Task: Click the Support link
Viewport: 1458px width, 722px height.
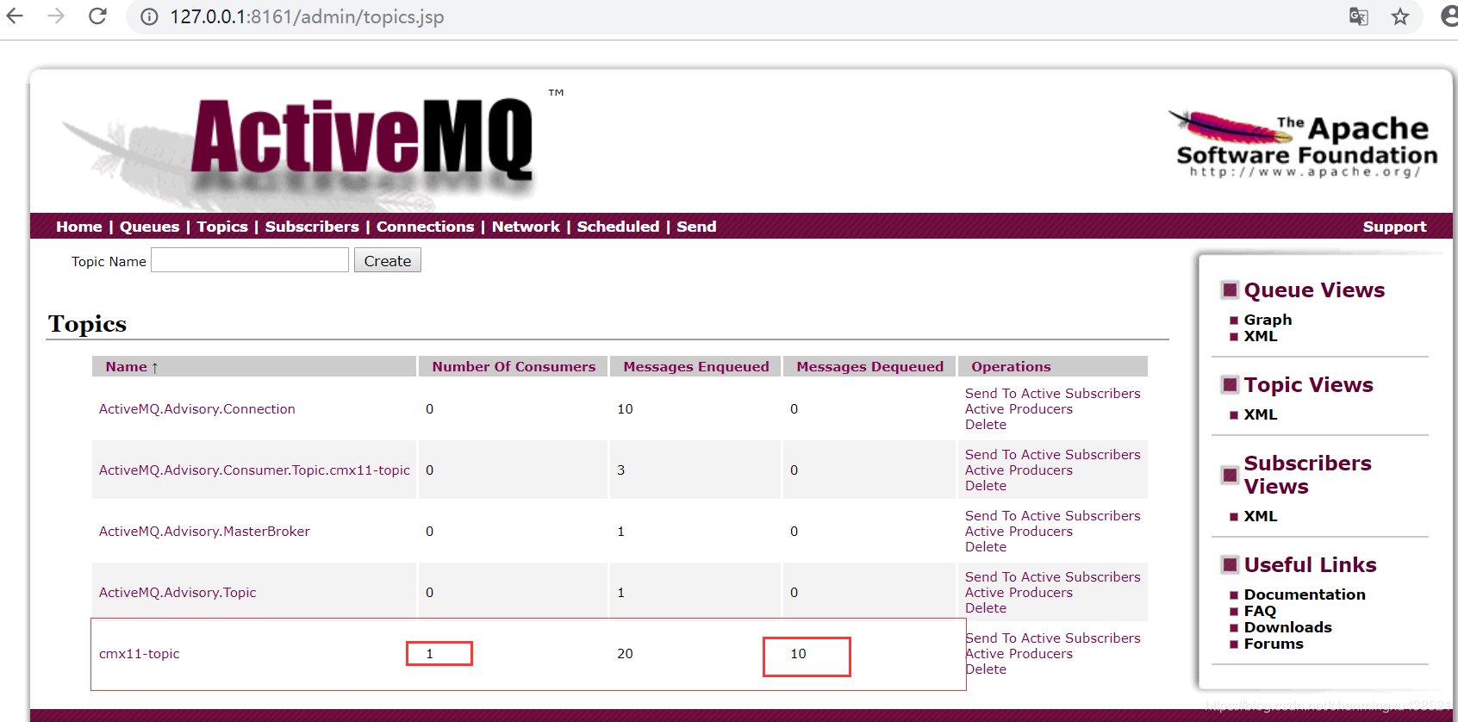Action: [x=1394, y=227]
